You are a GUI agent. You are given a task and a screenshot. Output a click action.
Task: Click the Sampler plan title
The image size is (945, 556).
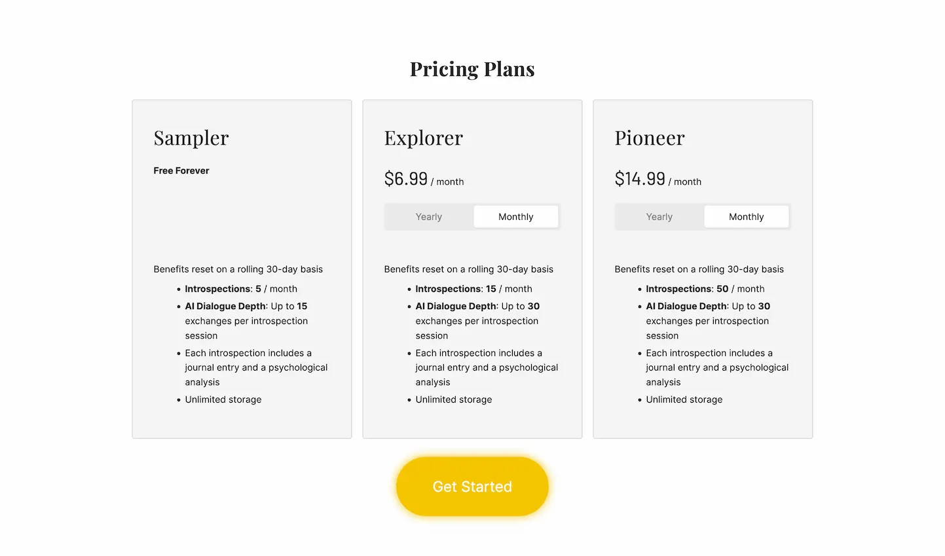tap(191, 138)
